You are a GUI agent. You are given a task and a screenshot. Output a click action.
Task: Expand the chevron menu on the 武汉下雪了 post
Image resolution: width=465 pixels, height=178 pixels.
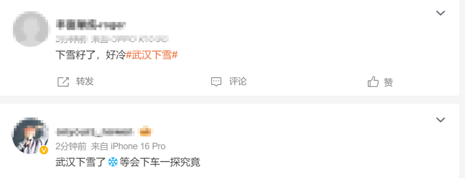(440, 120)
